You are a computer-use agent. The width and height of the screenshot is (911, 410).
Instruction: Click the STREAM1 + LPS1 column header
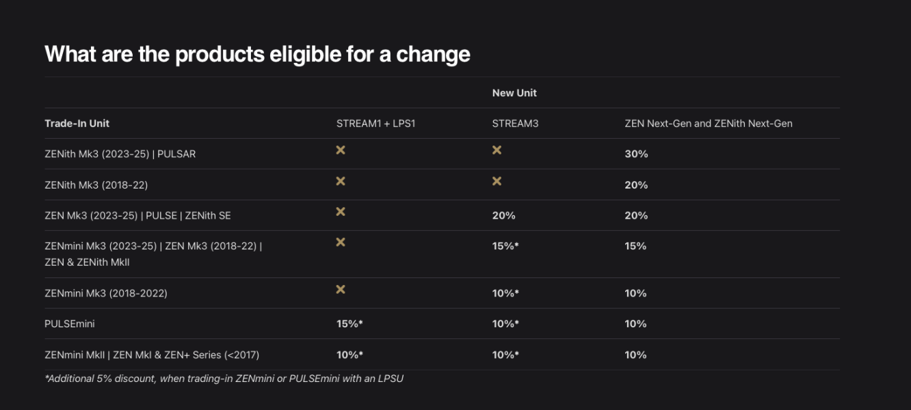coord(375,124)
